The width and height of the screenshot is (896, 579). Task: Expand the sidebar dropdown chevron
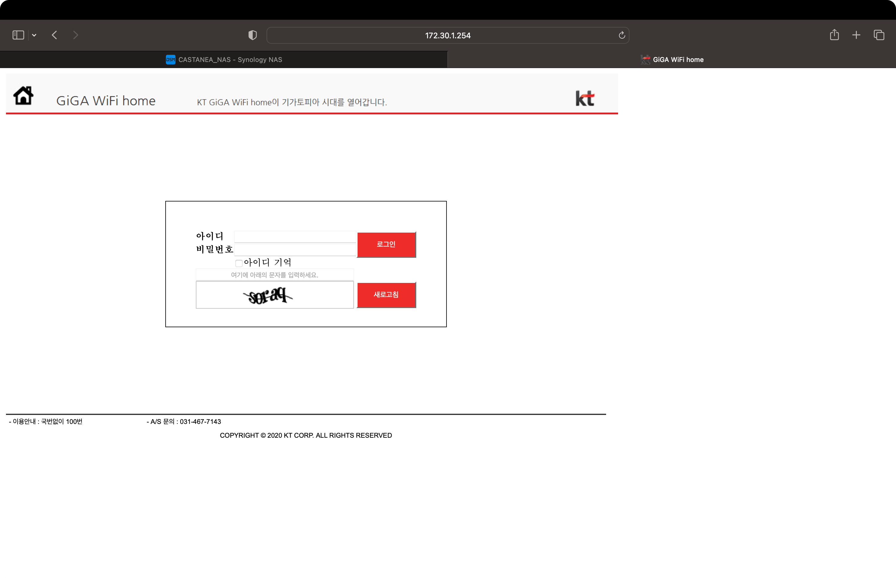tap(34, 35)
